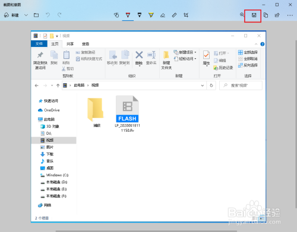Click the back arrow in the Explorer navigation bar

(36, 85)
